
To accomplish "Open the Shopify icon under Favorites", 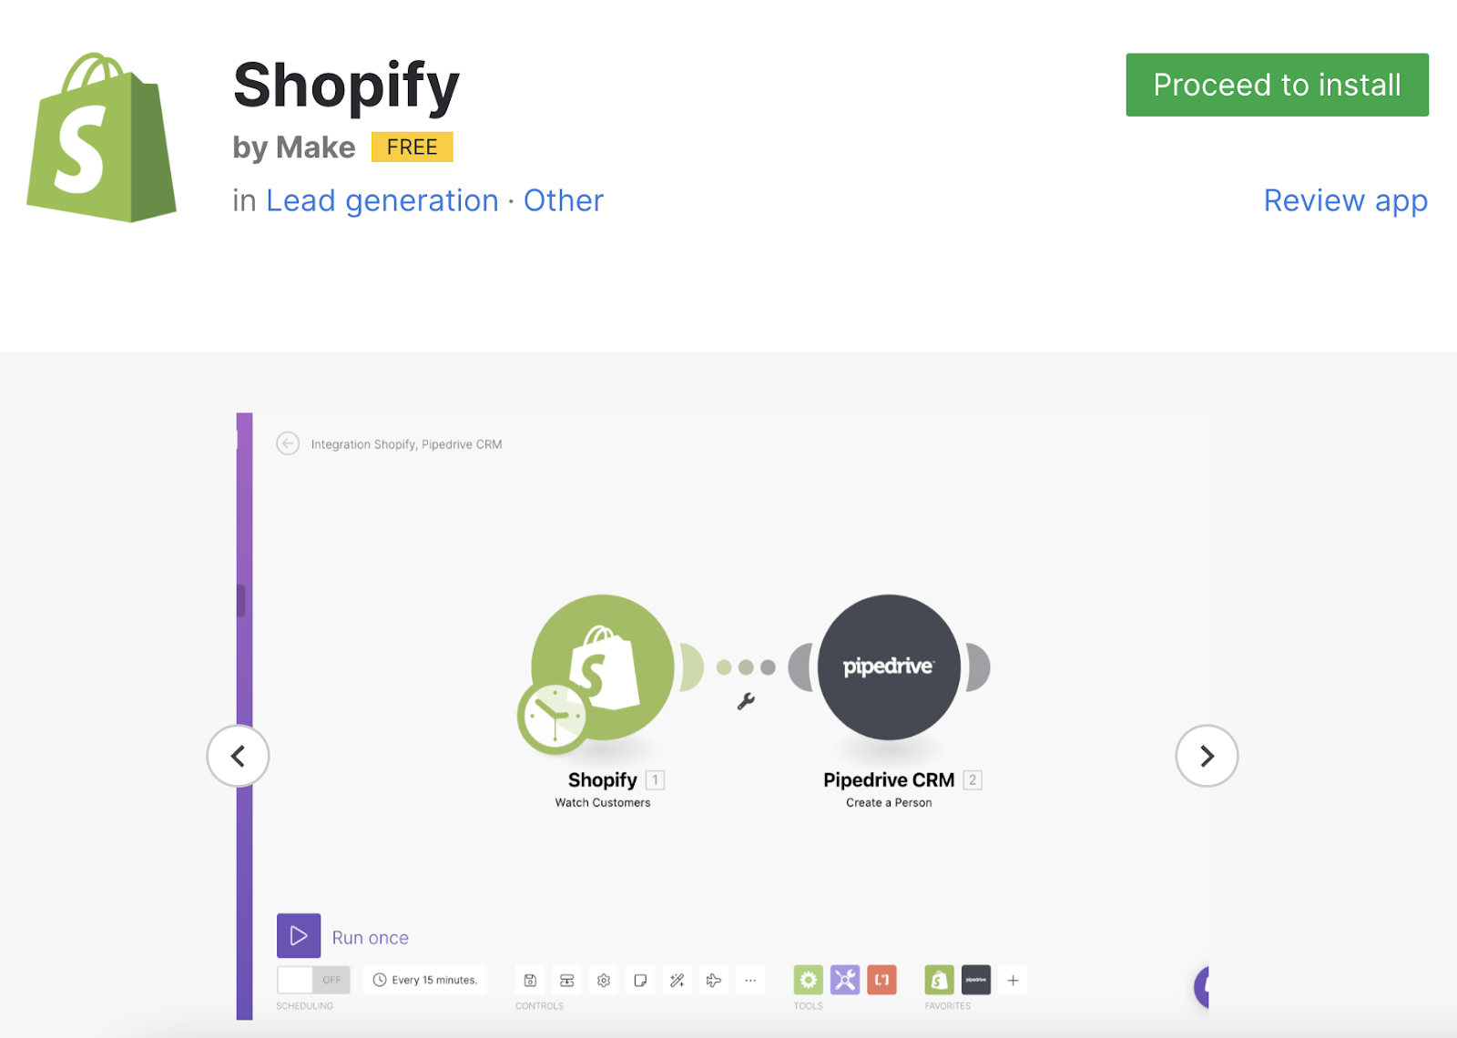I will pos(939,980).
